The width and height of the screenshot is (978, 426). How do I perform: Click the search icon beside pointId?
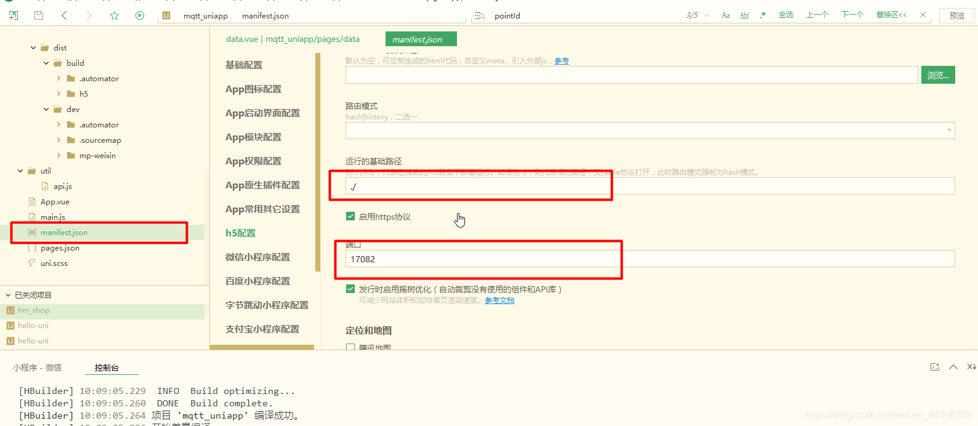(480, 15)
